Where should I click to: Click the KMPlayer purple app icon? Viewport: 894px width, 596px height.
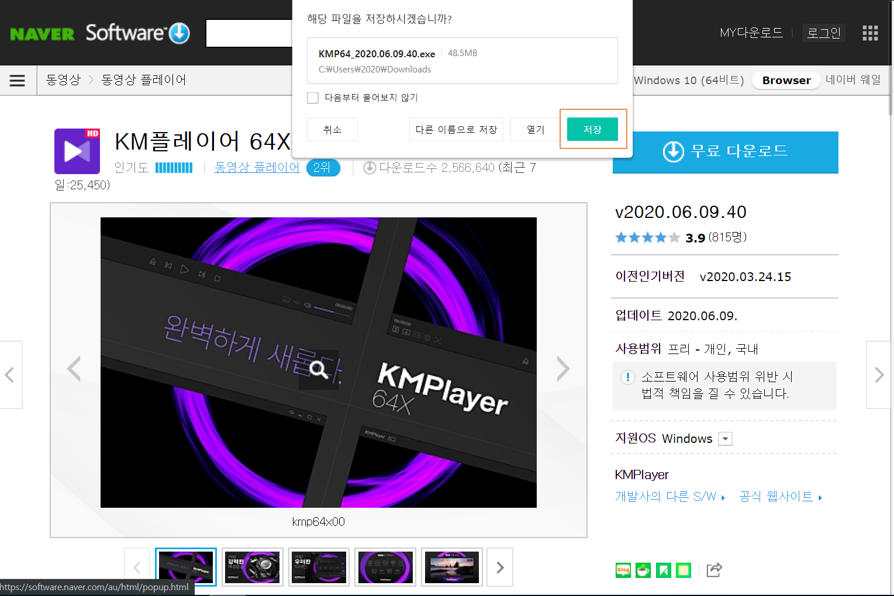pyautogui.click(x=77, y=151)
